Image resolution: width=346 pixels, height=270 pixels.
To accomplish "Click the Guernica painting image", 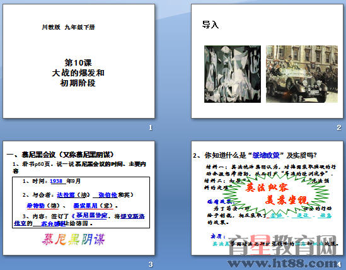I will point(233,74).
